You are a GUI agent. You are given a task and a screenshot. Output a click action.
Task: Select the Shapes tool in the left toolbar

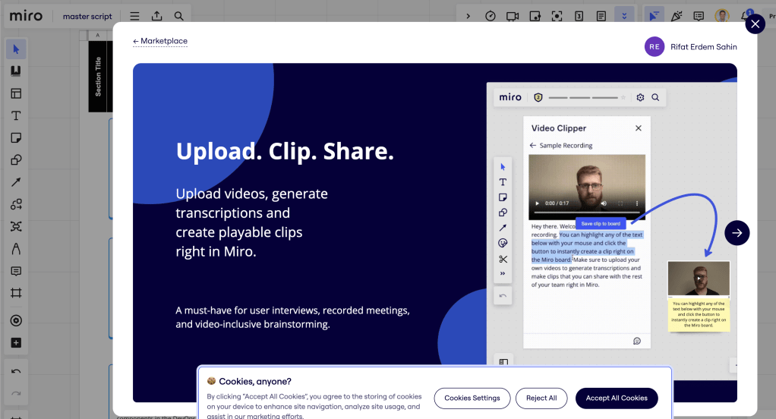pos(16,160)
